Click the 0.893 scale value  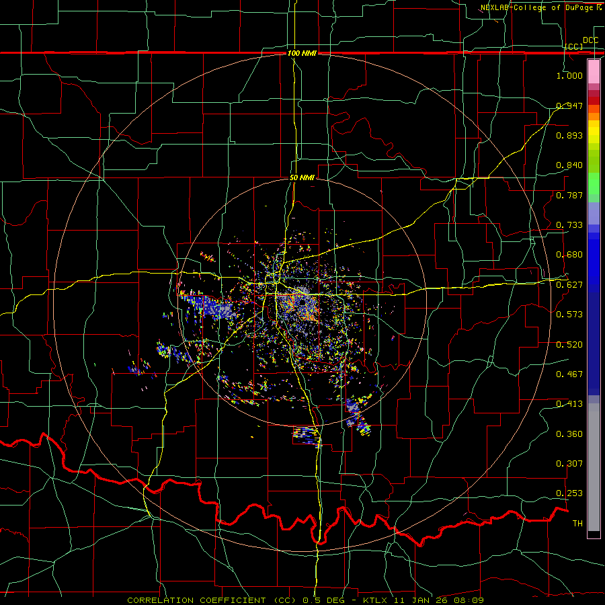click(x=569, y=135)
